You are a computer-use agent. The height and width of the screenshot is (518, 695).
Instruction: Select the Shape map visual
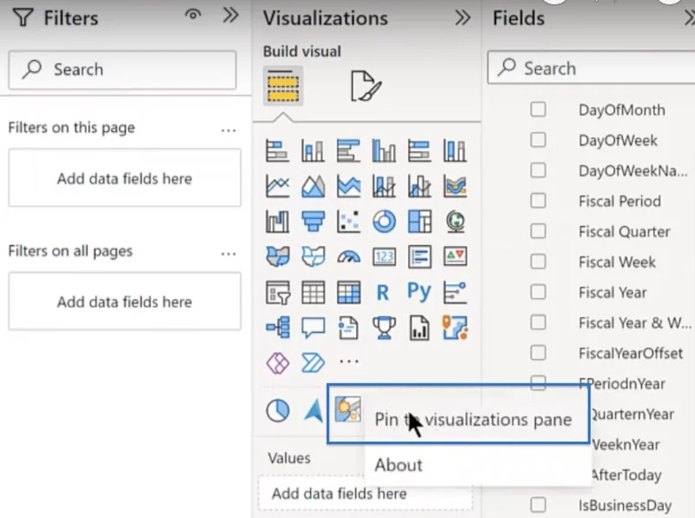tap(313, 256)
